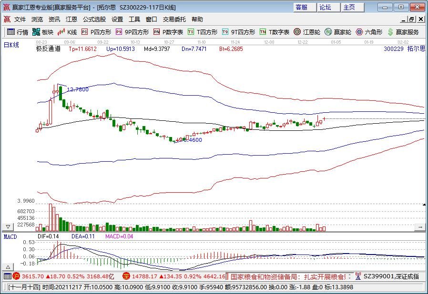The image size is (428, 294).
Task: Collapse volume panel with the down triangle
Action: (x=8, y=227)
